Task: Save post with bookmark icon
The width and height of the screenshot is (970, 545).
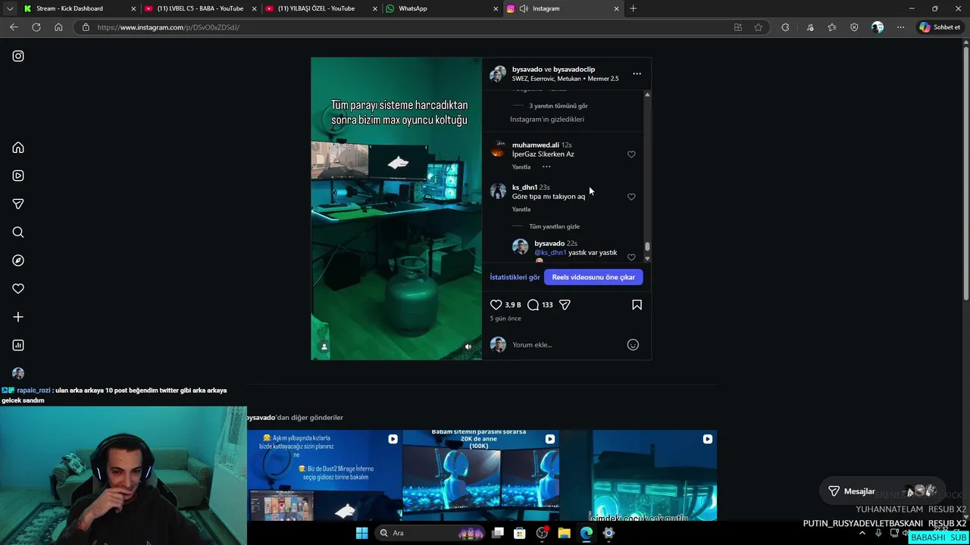Action: 637,305
